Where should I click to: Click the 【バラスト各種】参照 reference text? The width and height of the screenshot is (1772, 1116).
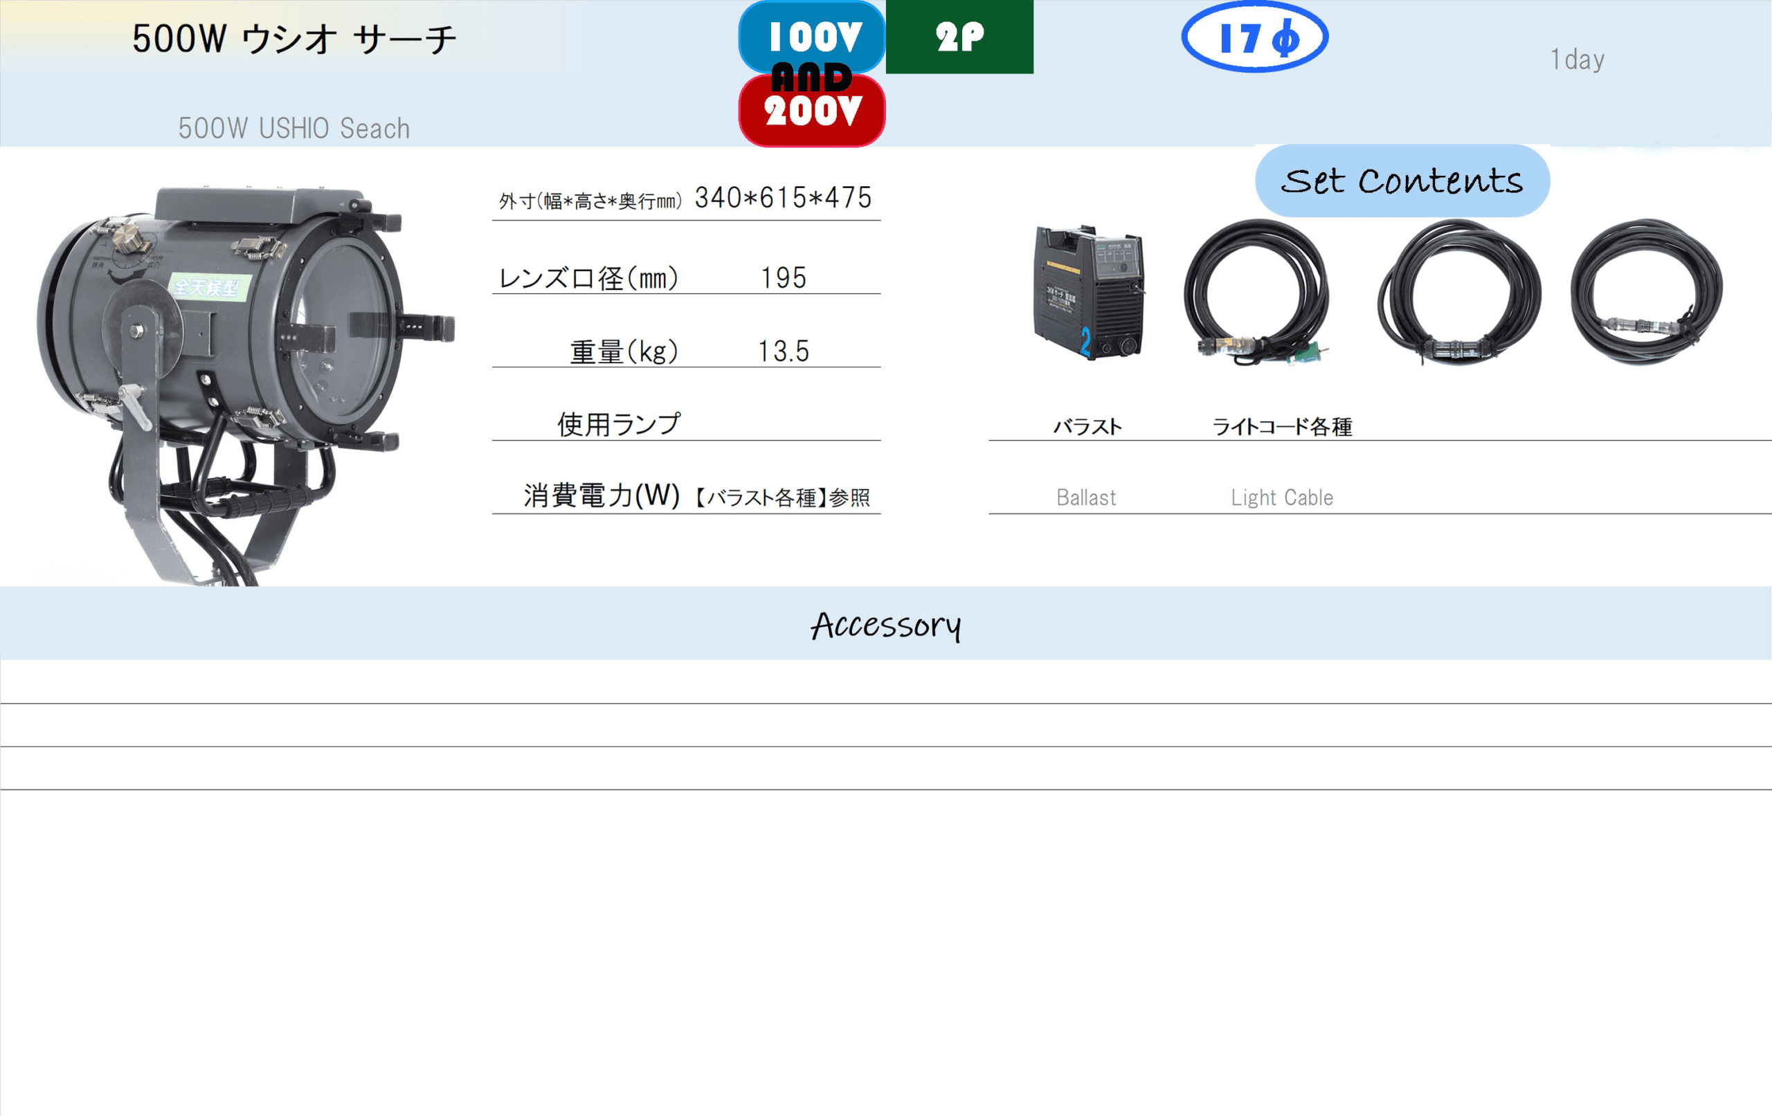coord(782,498)
